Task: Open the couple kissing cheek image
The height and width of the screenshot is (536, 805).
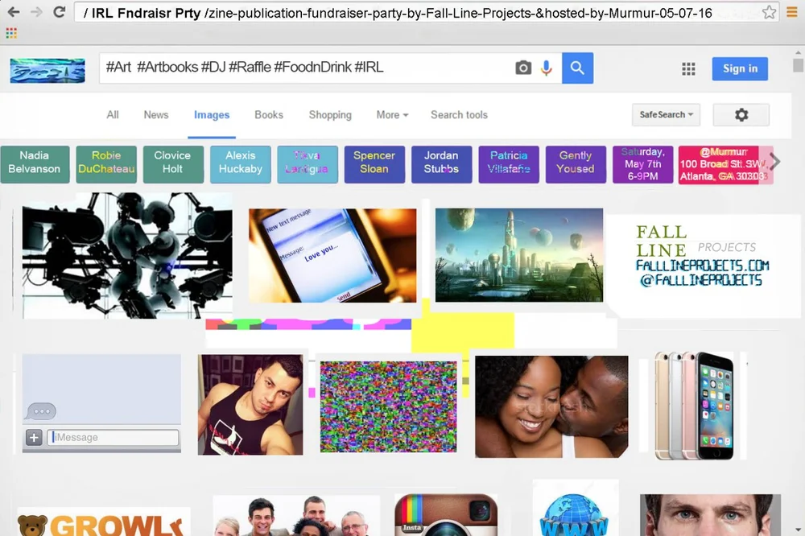Action: click(551, 406)
